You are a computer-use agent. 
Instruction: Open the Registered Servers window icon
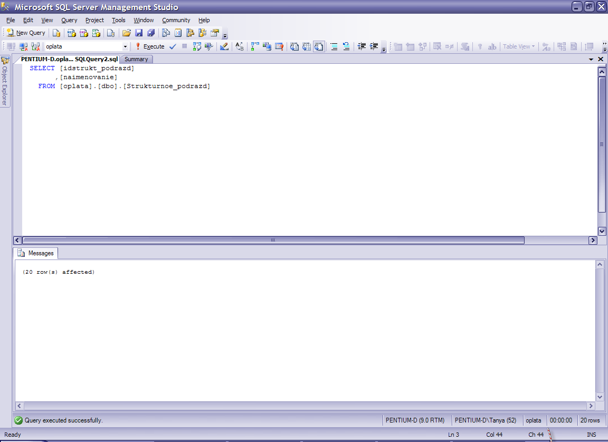click(x=166, y=33)
